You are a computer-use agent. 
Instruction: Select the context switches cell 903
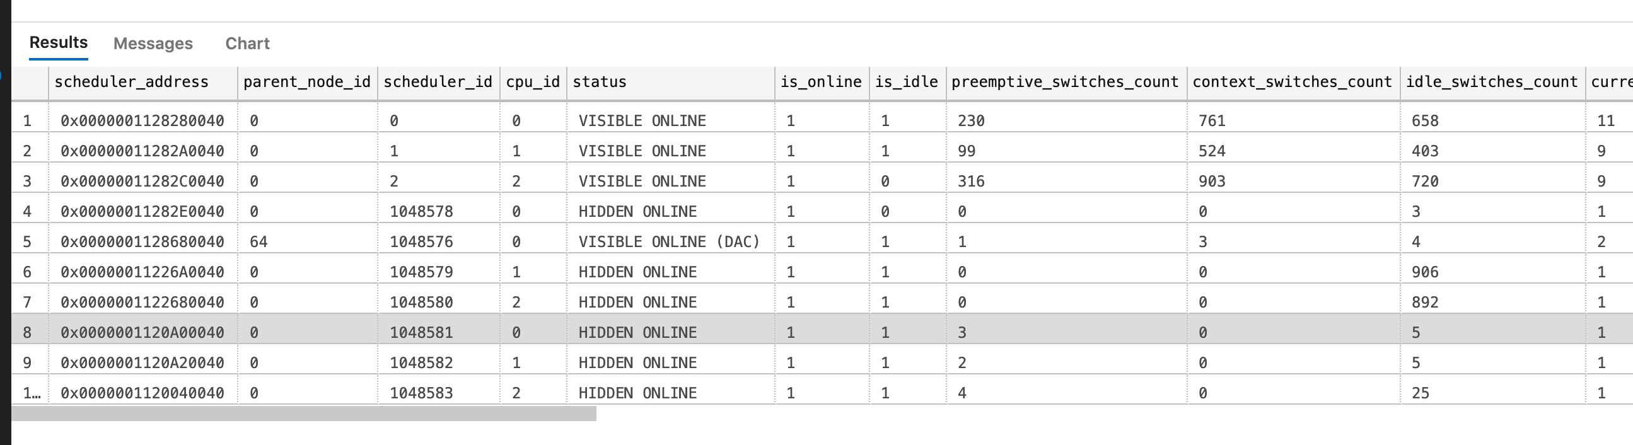click(1211, 182)
